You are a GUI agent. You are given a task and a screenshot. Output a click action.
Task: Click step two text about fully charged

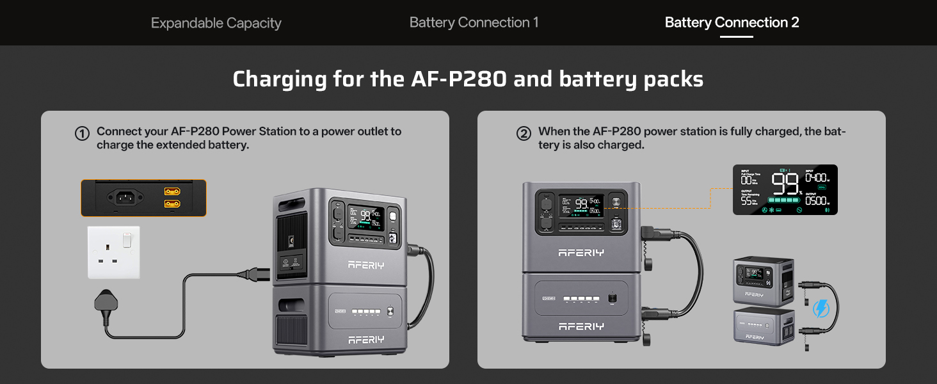(x=692, y=138)
